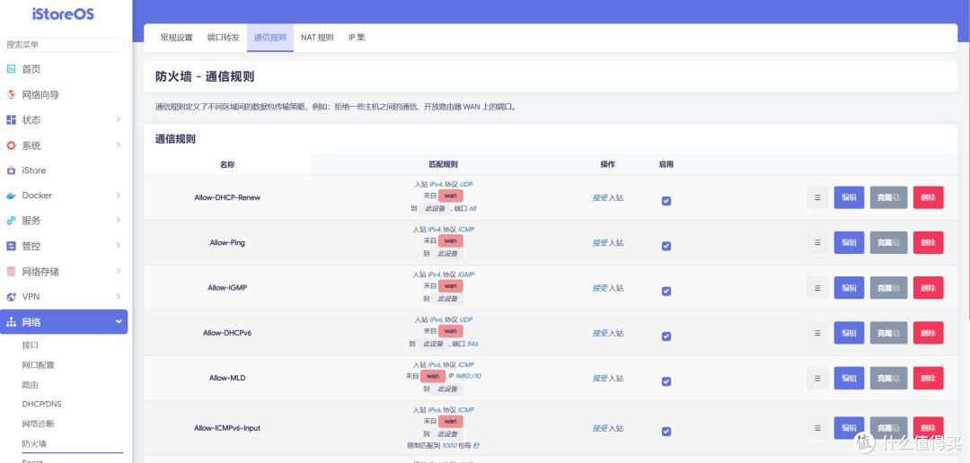Delete the Allow-ICMPv6-Input rule
The width and height of the screenshot is (970, 463).
[928, 428]
